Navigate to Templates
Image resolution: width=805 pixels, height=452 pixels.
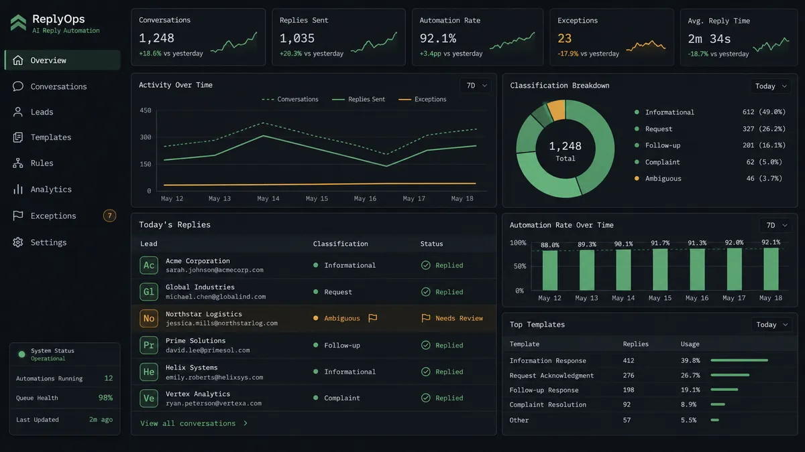(x=62, y=137)
